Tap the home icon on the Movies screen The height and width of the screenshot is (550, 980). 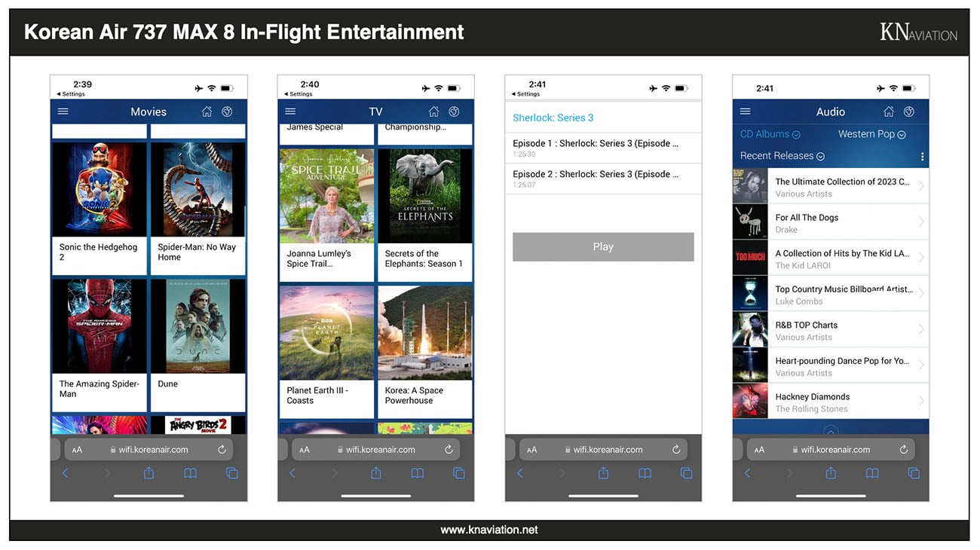(x=207, y=112)
